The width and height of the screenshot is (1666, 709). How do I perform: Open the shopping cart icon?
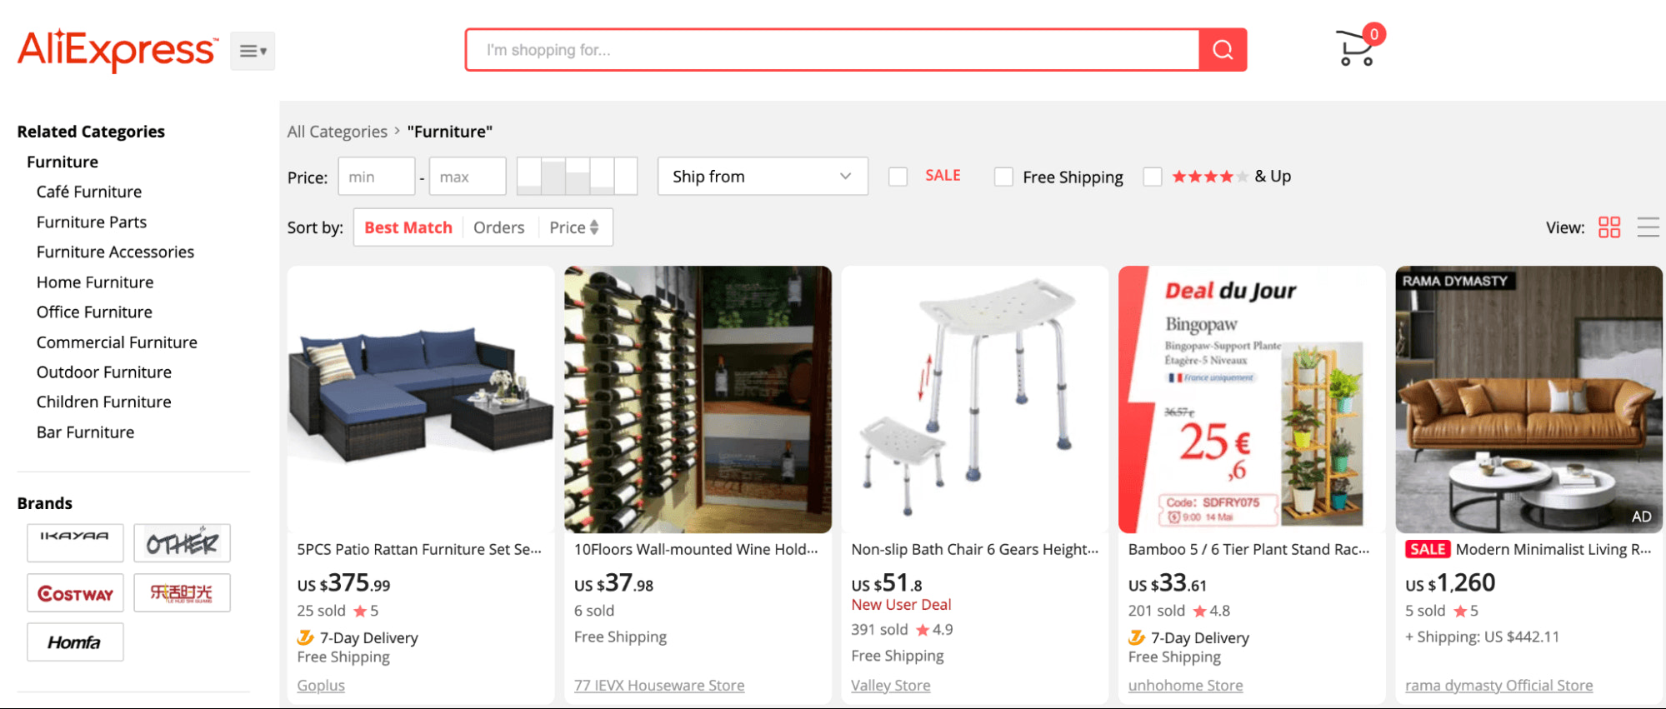1356,48
